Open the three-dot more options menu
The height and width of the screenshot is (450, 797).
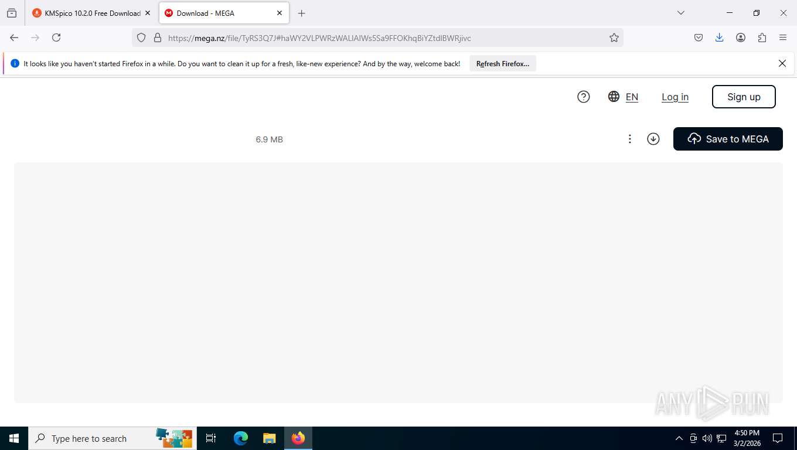(630, 139)
